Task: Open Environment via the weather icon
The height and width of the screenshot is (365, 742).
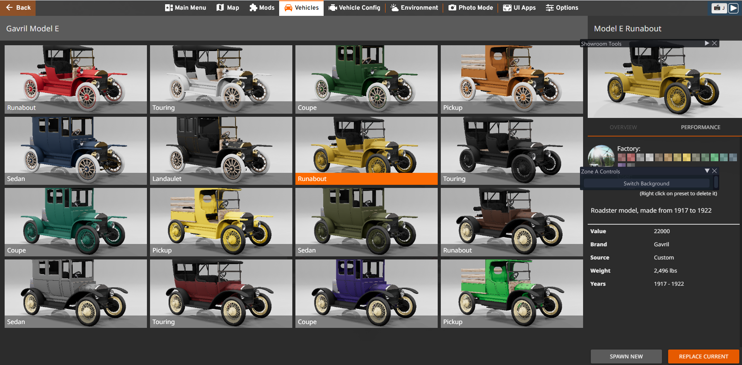Action: [x=394, y=8]
